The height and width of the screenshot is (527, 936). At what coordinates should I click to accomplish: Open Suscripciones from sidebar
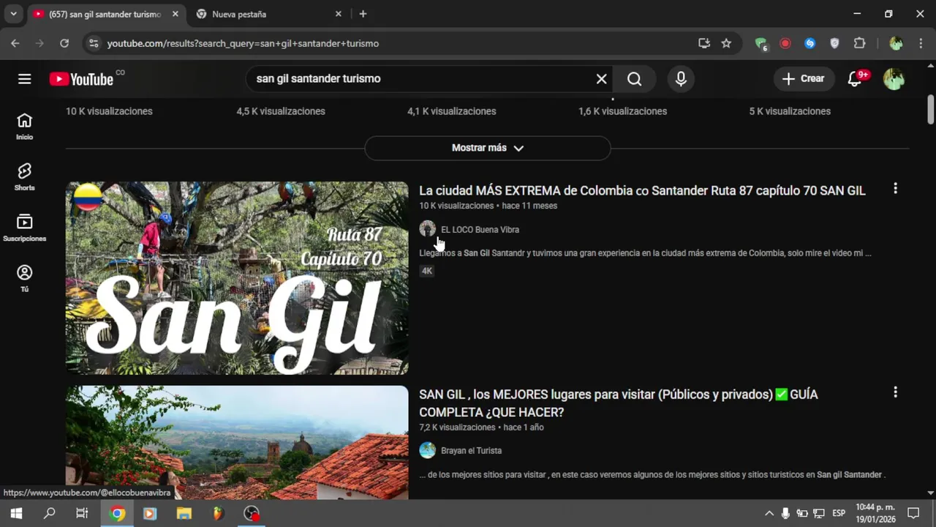coord(25,228)
